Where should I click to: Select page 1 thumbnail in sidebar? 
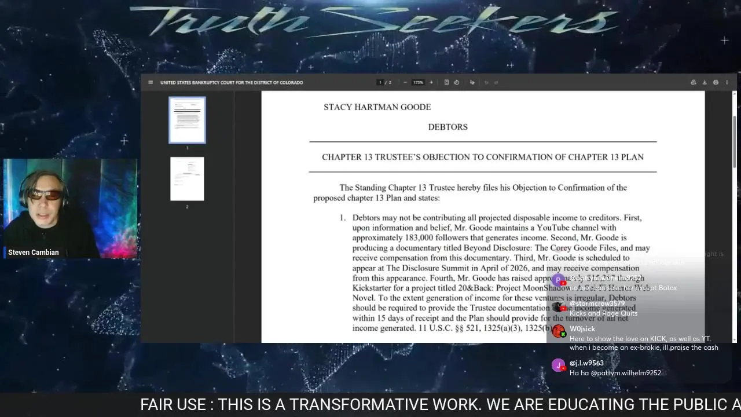[x=187, y=120]
